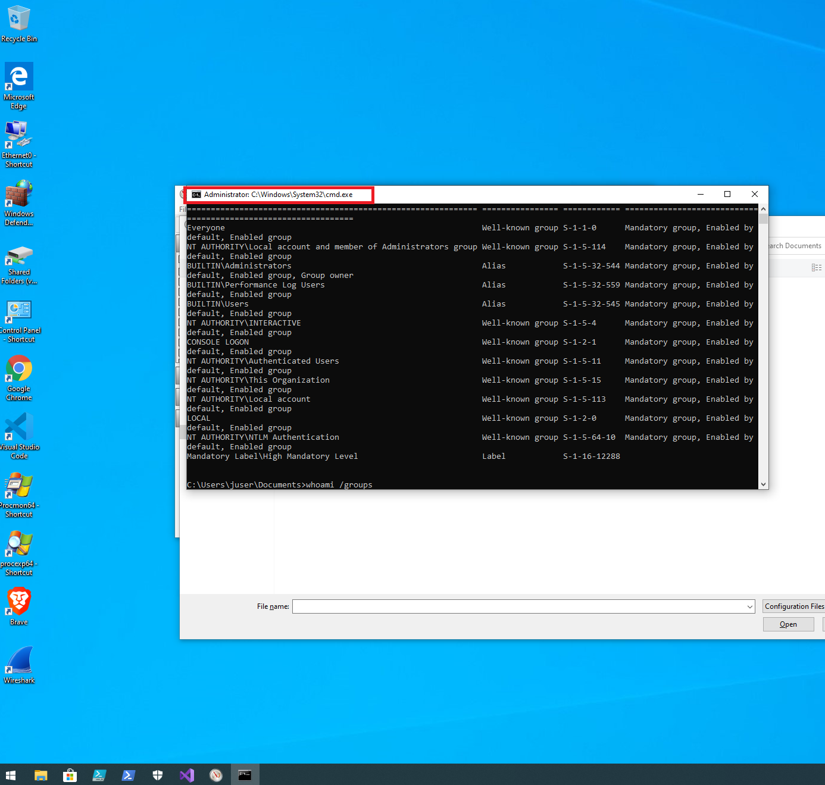Select the Visual Studio Code desktop icon
Viewport: 825px width, 785px height.
click(x=18, y=436)
